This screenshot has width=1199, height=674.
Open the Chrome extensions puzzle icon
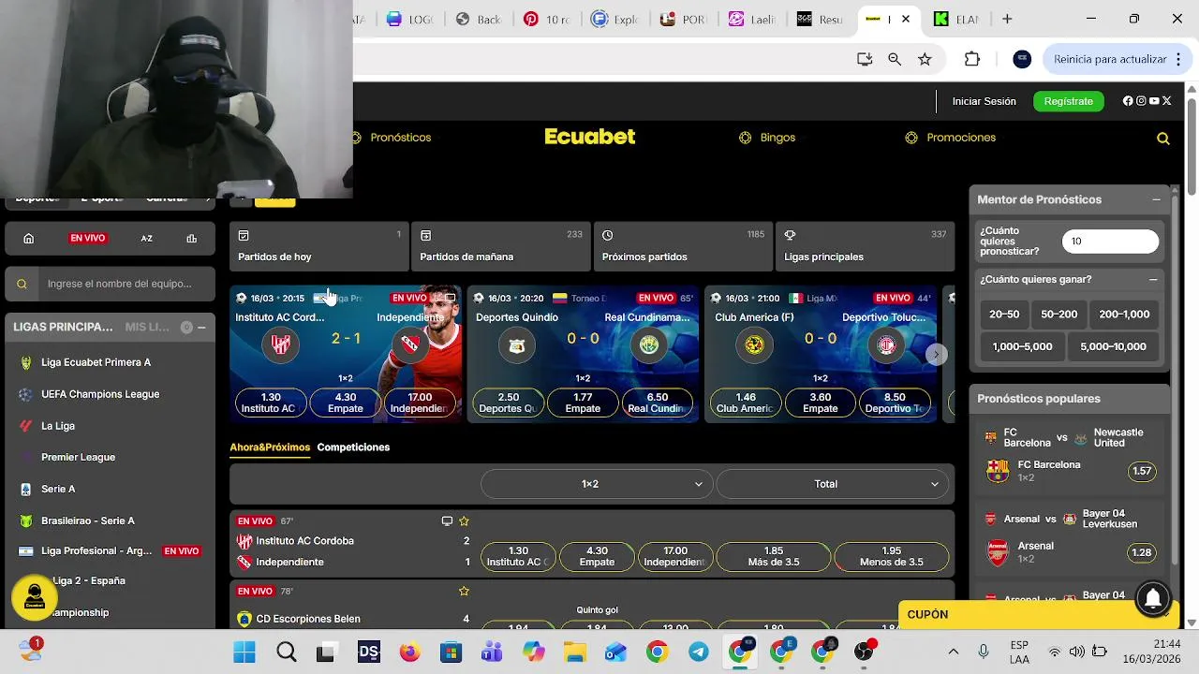tap(972, 59)
